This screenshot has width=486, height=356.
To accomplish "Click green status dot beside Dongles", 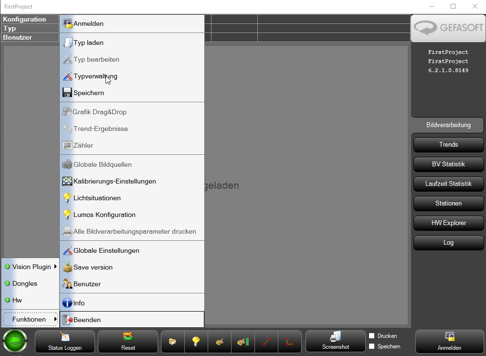I will 8,283.
